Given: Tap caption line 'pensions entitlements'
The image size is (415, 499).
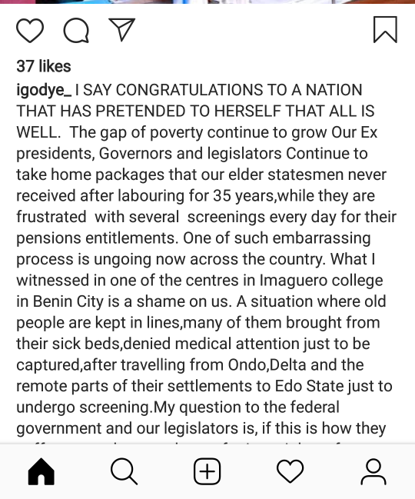Looking at the screenshot, I should point(194,238).
